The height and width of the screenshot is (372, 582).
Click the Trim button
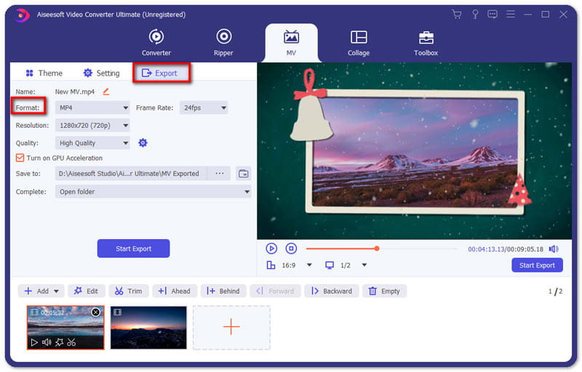click(x=129, y=291)
